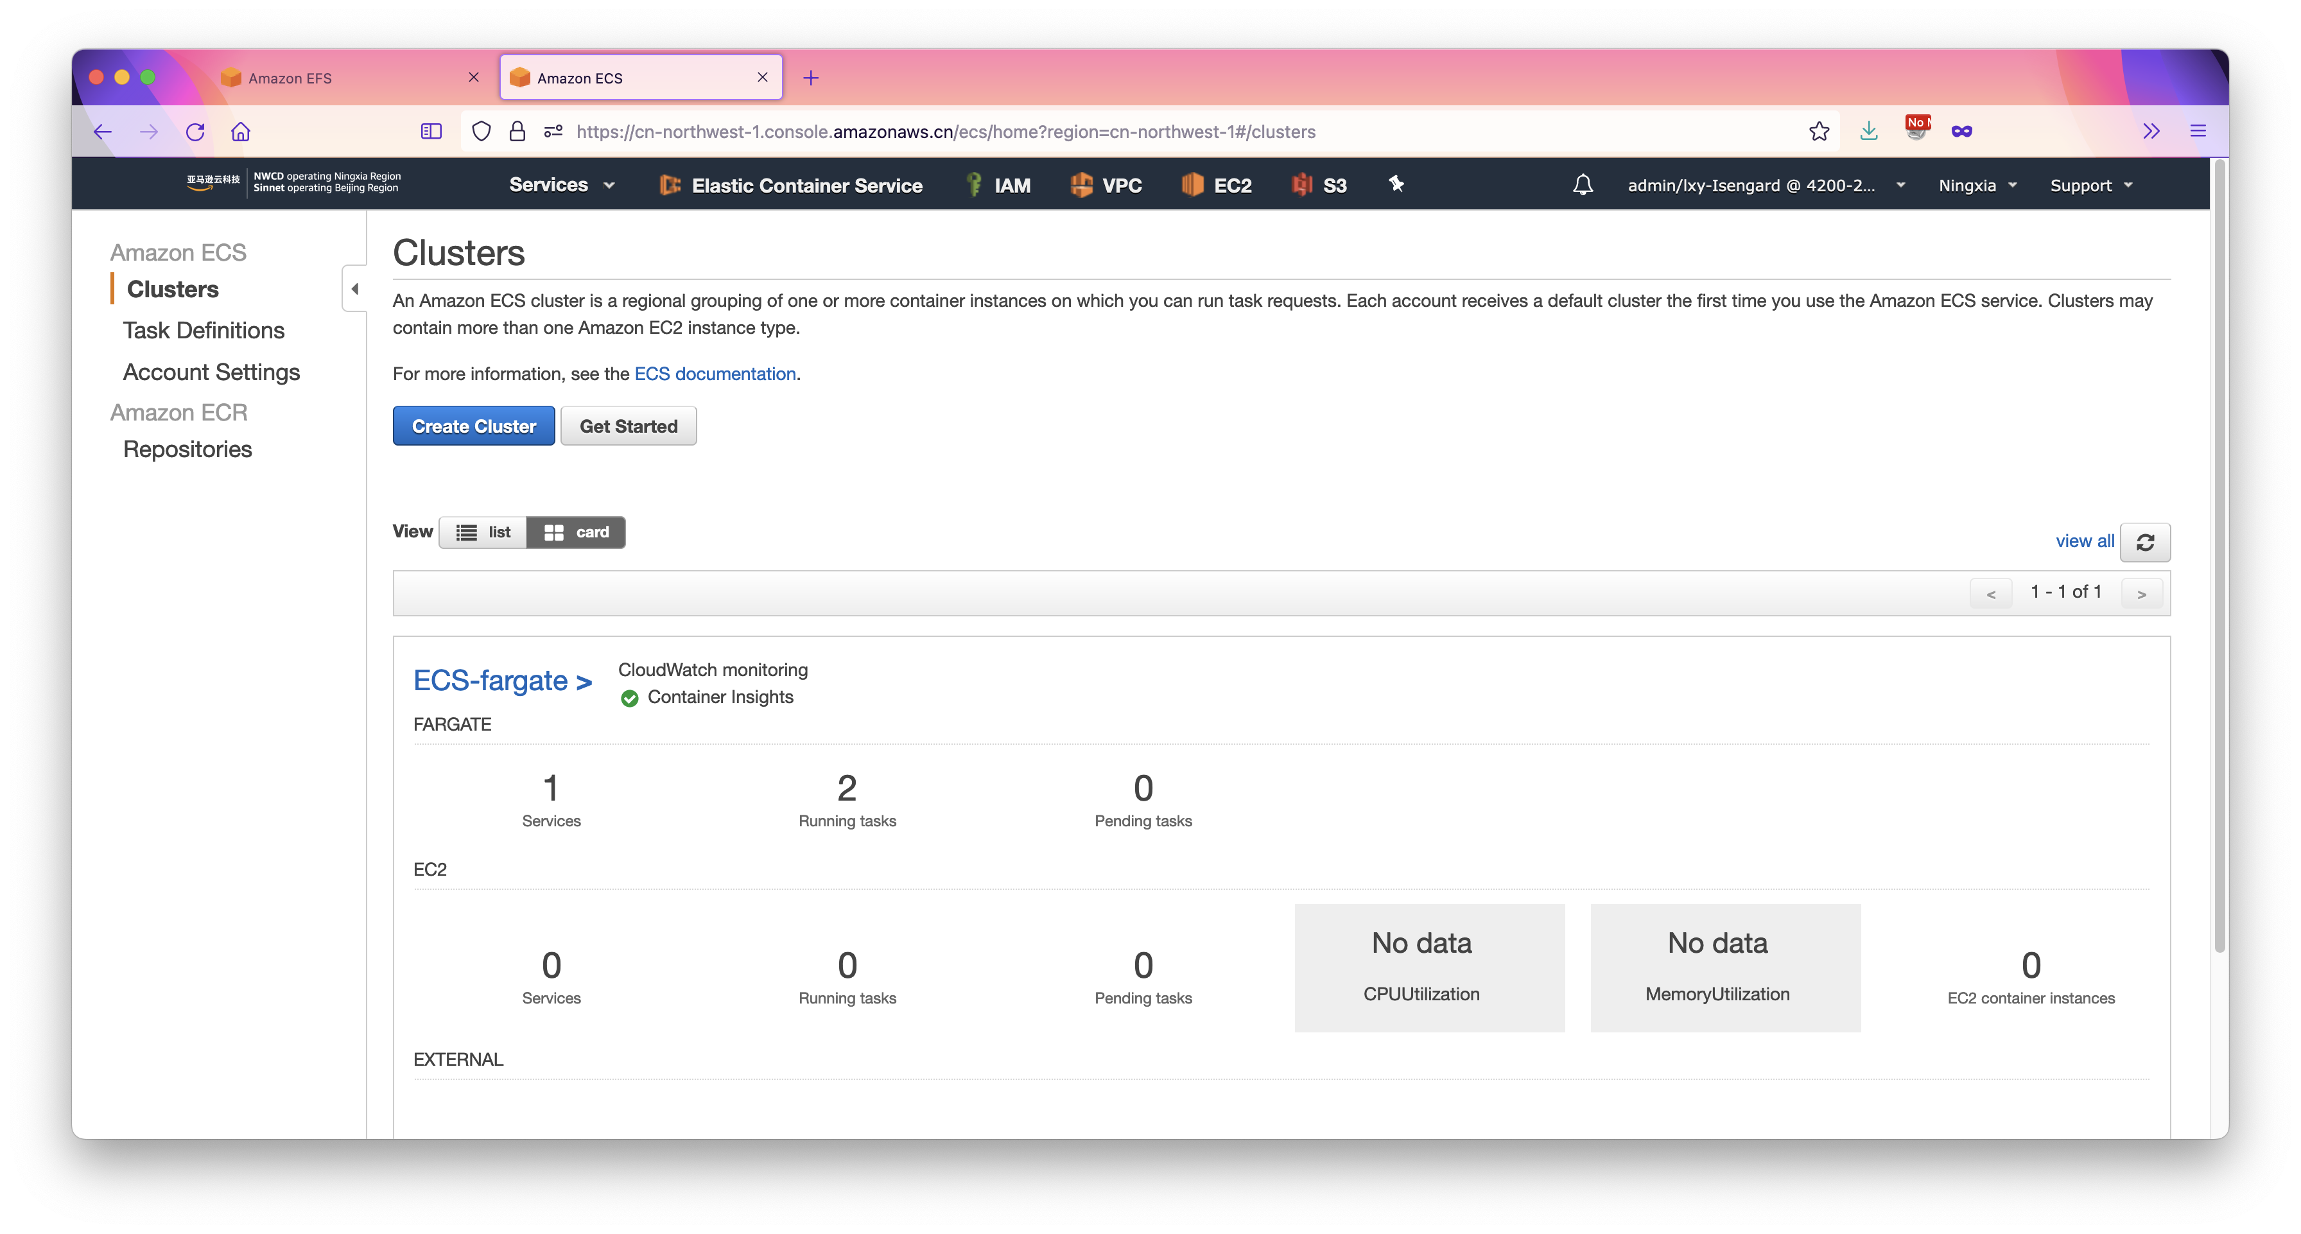
Task: Collapse the ECS side navigation arrow
Action: pyautogui.click(x=354, y=289)
